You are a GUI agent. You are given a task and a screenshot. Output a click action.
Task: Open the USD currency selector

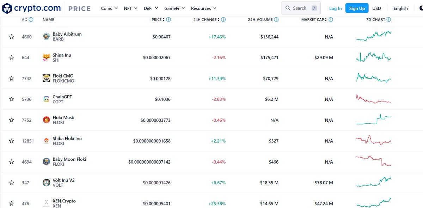[376, 8]
